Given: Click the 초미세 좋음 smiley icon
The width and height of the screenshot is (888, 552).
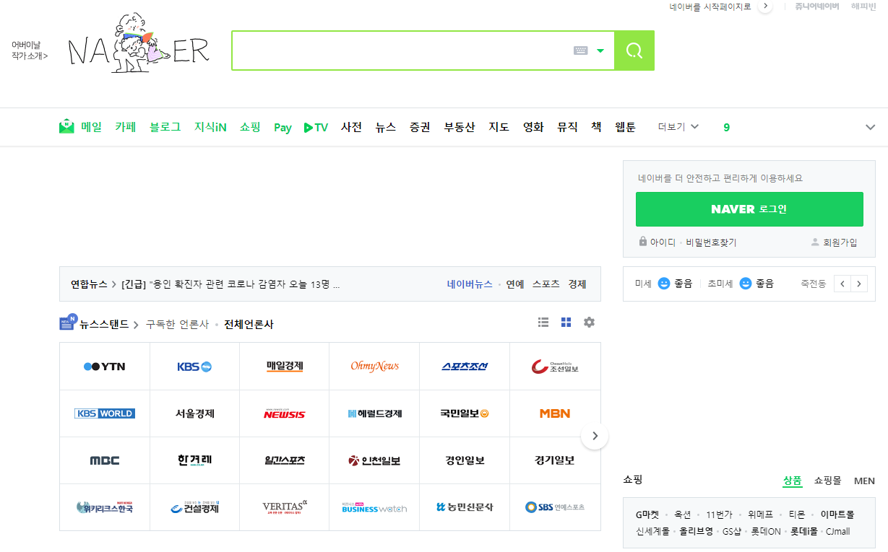Looking at the screenshot, I should (746, 284).
